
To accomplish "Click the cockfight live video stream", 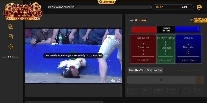I will tap(73, 56).
